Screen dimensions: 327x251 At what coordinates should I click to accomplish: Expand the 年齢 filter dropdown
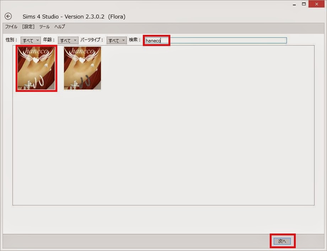[x=68, y=40]
